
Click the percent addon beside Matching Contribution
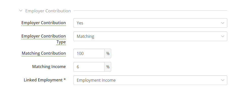pyautogui.click(x=108, y=53)
